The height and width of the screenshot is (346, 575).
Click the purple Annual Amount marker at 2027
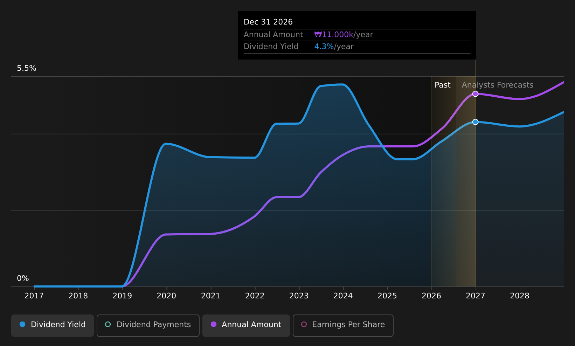pyautogui.click(x=475, y=94)
